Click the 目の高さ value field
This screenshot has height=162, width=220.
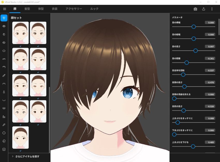210,47
